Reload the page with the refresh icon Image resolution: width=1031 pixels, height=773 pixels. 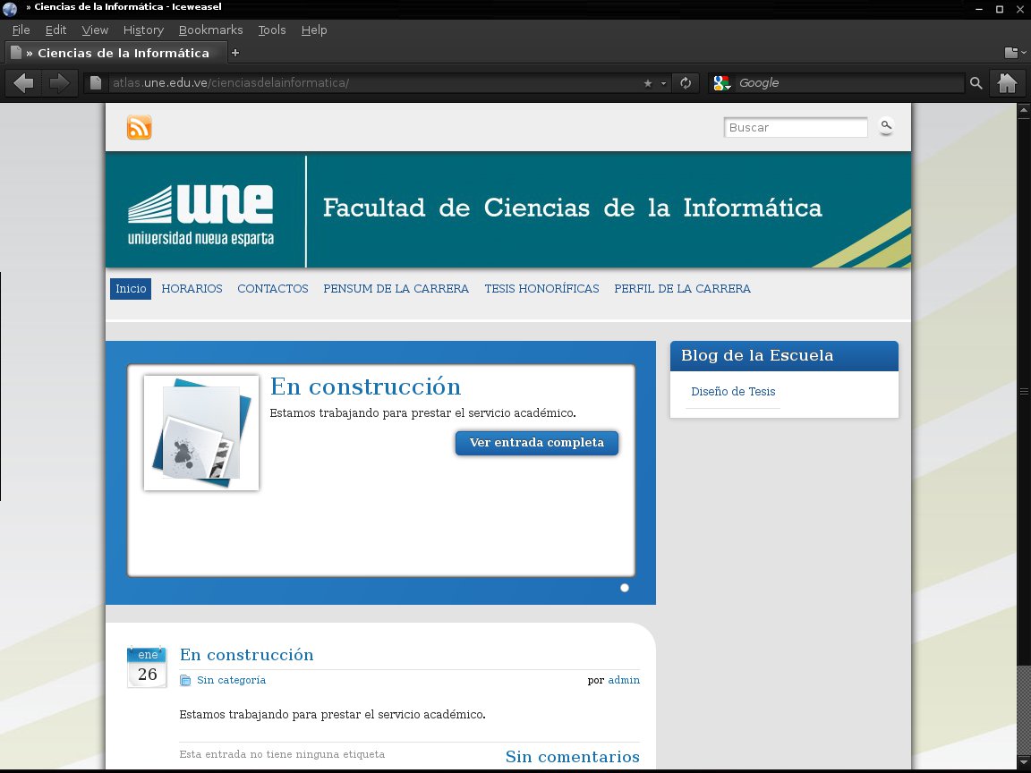[x=686, y=83]
